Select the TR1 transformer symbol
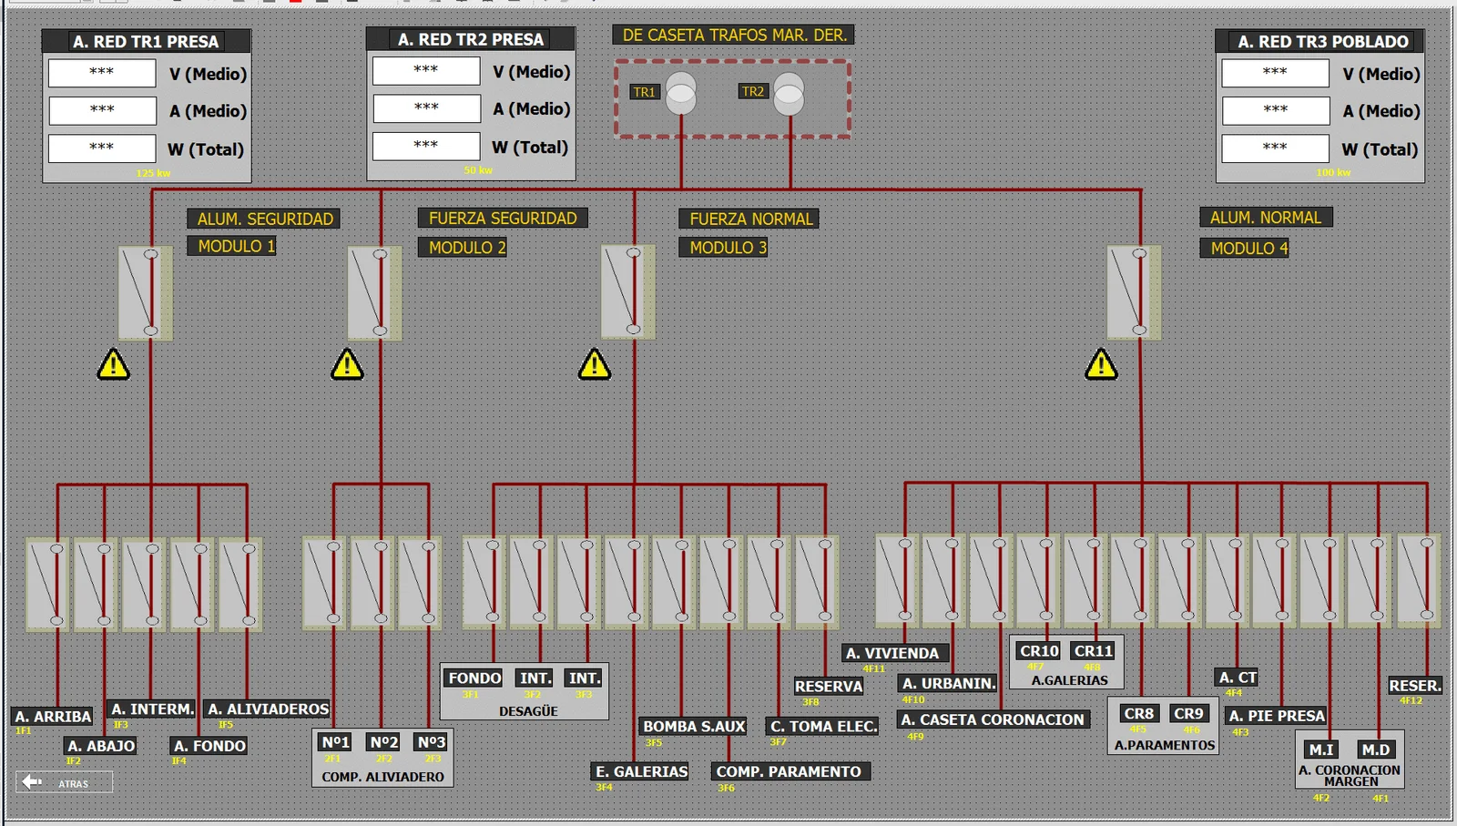 click(x=681, y=94)
